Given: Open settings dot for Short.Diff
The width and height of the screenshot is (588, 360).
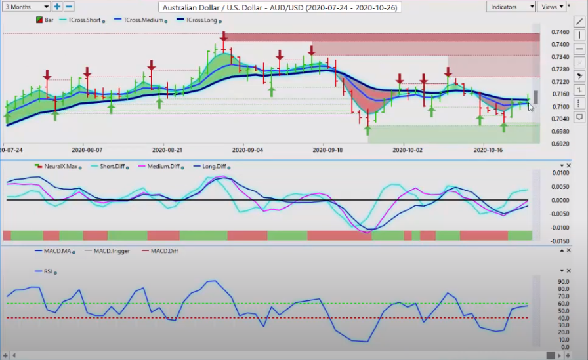Looking at the screenshot, I should pos(127,167).
